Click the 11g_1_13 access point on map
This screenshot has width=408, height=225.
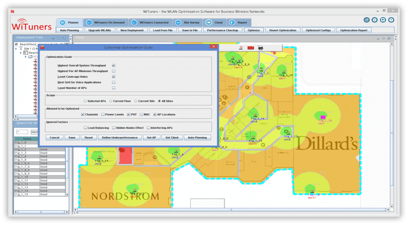tap(289, 133)
